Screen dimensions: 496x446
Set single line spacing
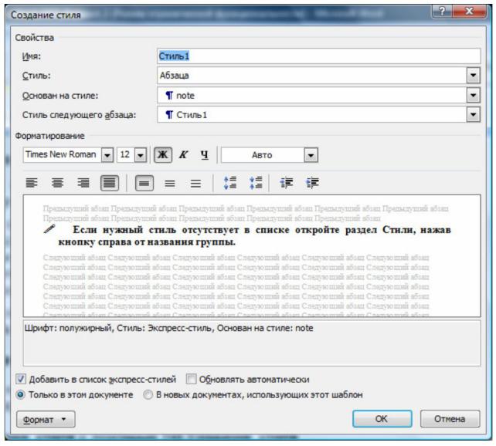pos(144,183)
